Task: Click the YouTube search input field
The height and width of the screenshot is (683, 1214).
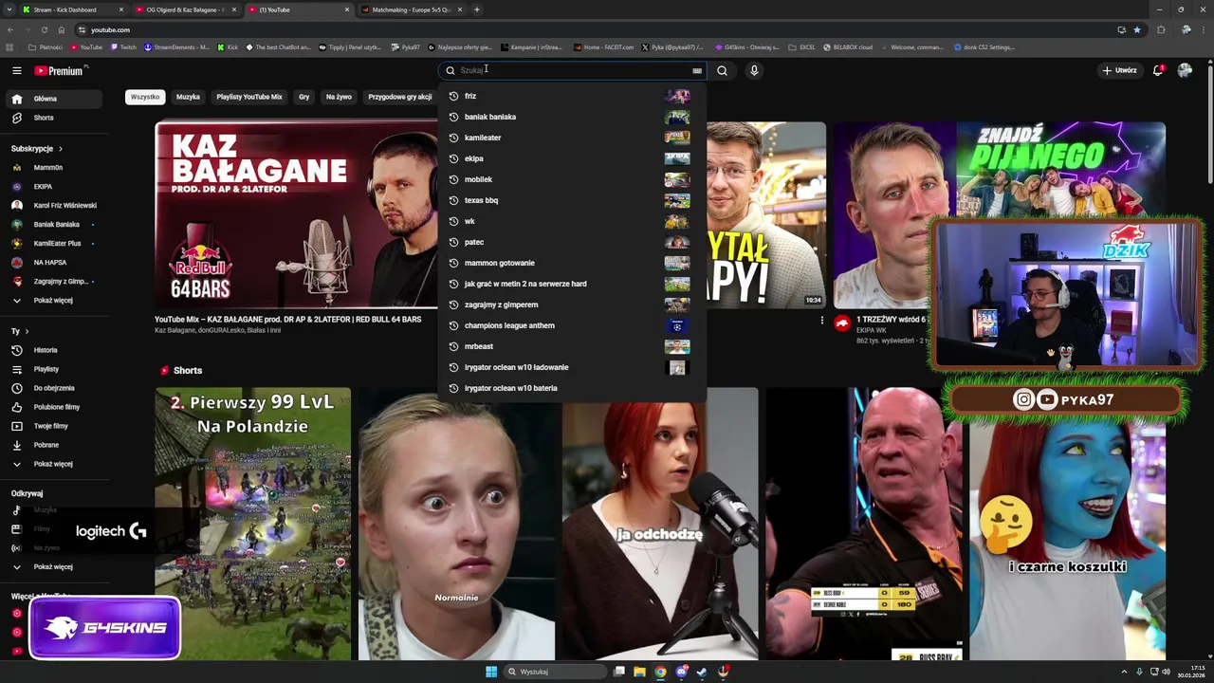Action: point(573,70)
